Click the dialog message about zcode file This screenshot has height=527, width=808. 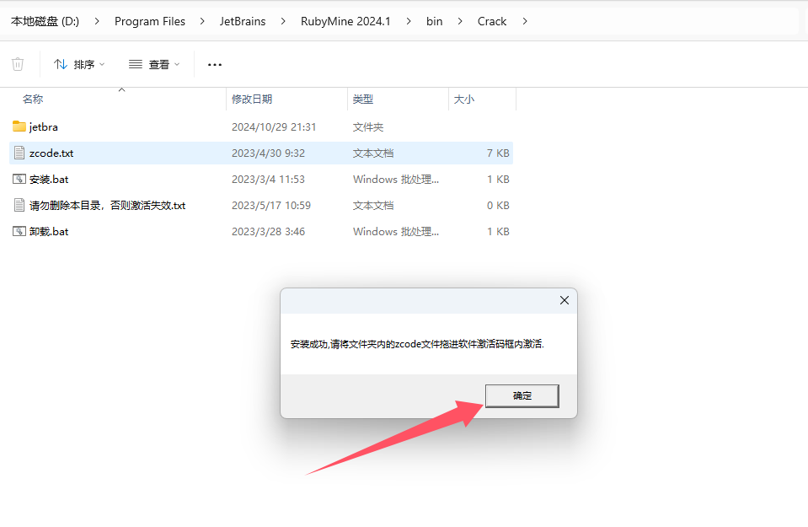point(417,344)
